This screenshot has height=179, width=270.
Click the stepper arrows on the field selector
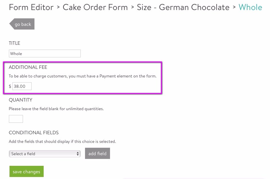(78, 154)
